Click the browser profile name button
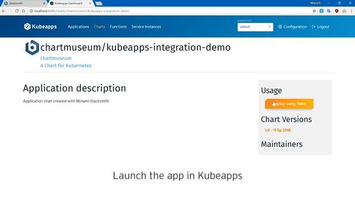Screen dimensions: 355x199 (316, 3)
